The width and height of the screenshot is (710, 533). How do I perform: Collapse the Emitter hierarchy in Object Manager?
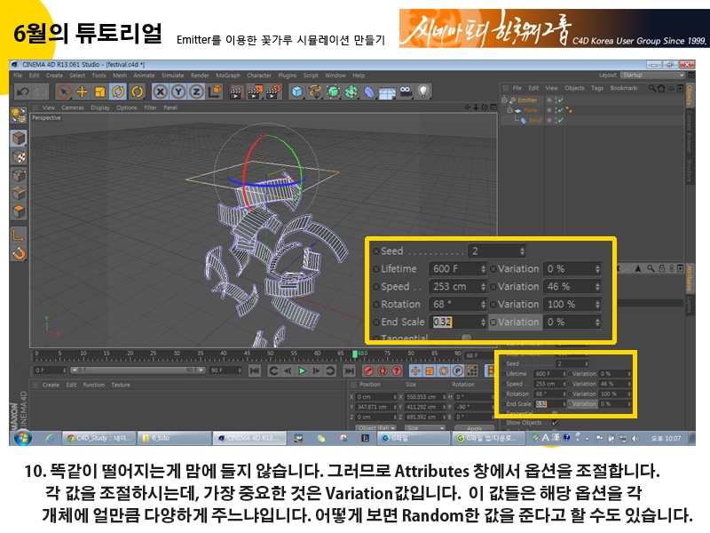point(505,100)
